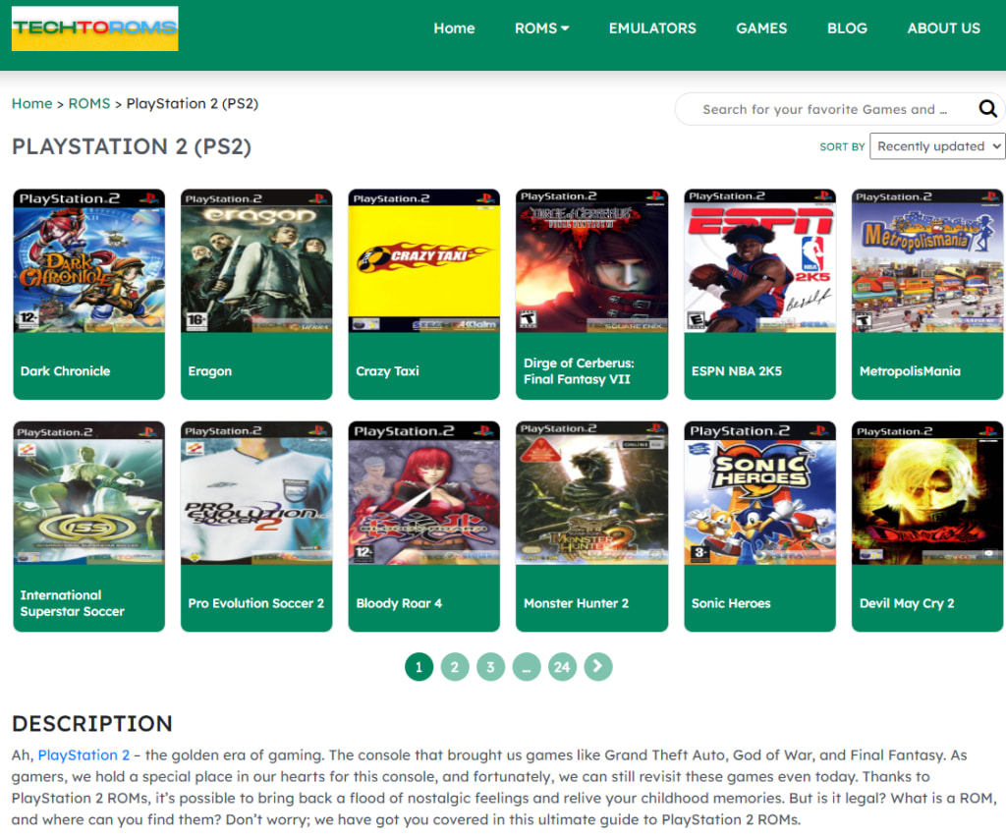The width and height of the screenshot is (1006, 838).
Task: Open the Recently updated sort dropdown
Action: coord(937,146)
